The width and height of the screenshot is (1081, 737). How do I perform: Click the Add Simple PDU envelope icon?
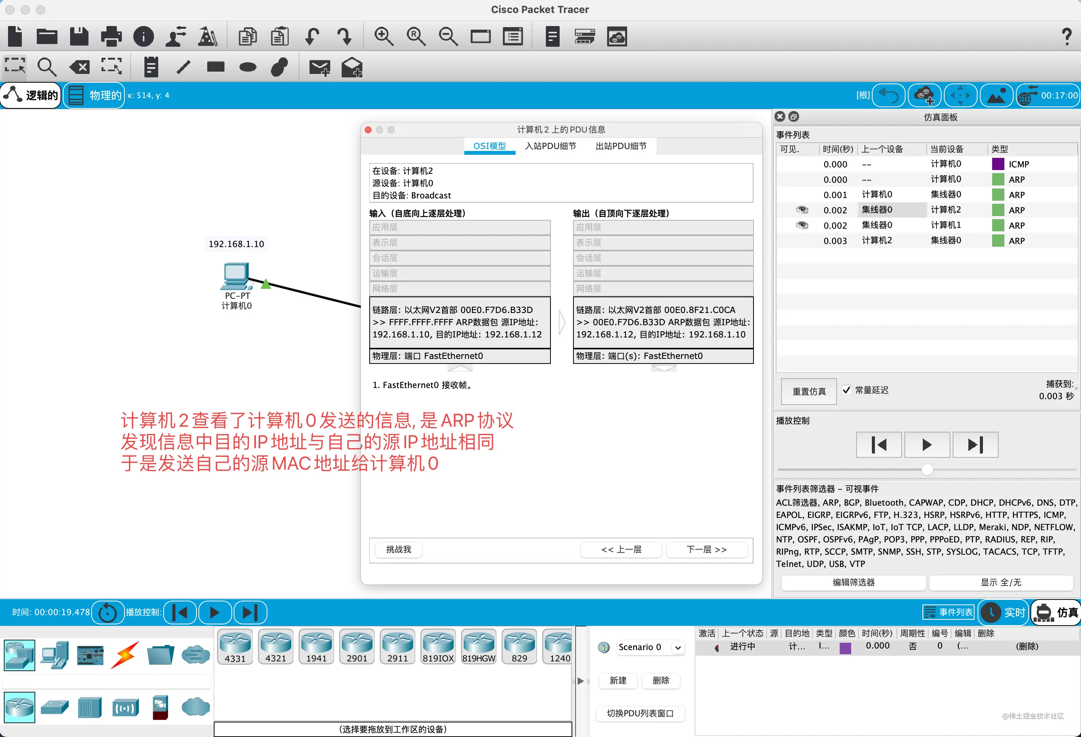click(x=319, y=67)
